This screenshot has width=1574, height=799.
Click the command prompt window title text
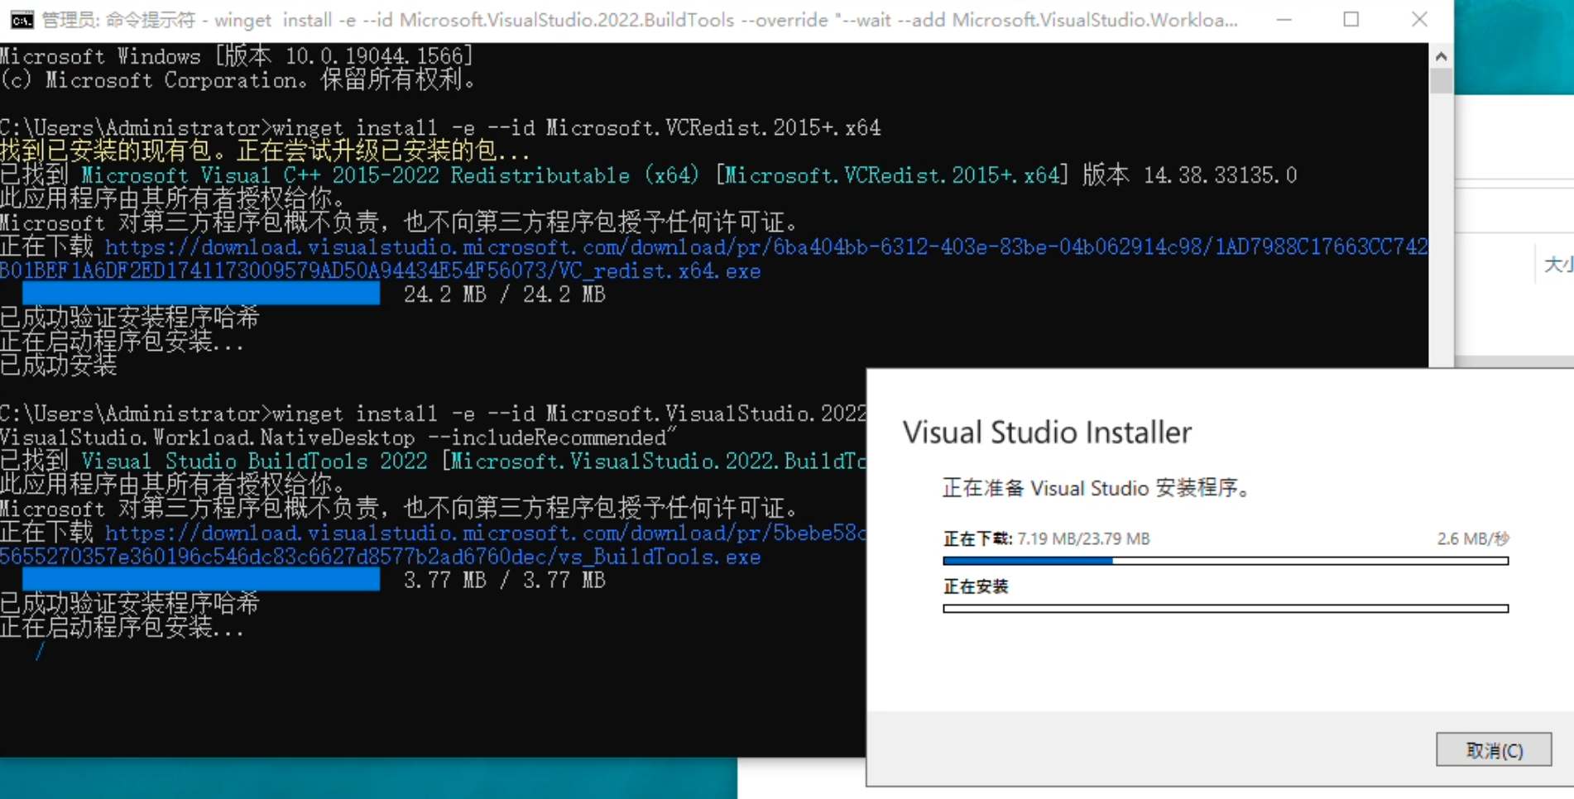tap(640, 20)
